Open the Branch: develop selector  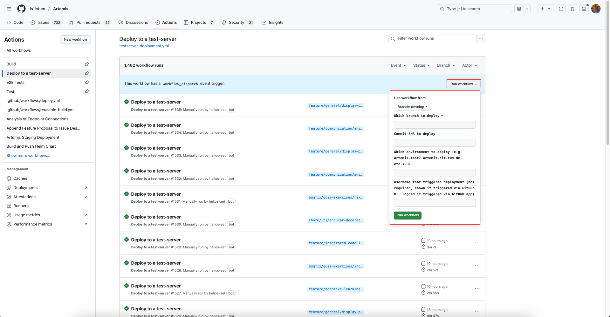[412, 107]
